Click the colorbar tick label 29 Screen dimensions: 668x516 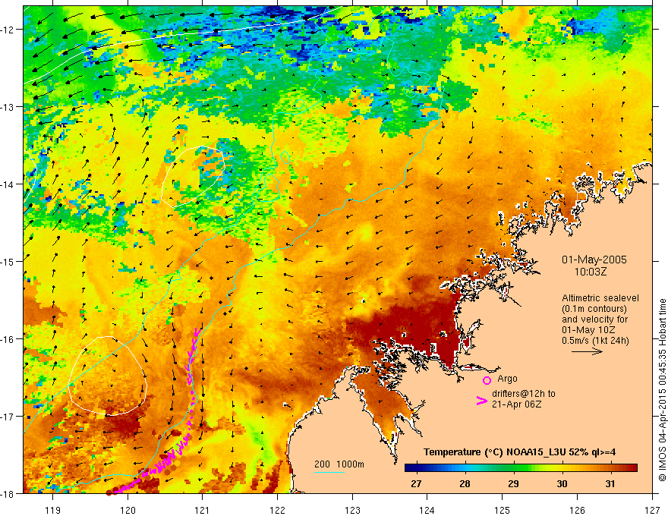click(513, 483)
